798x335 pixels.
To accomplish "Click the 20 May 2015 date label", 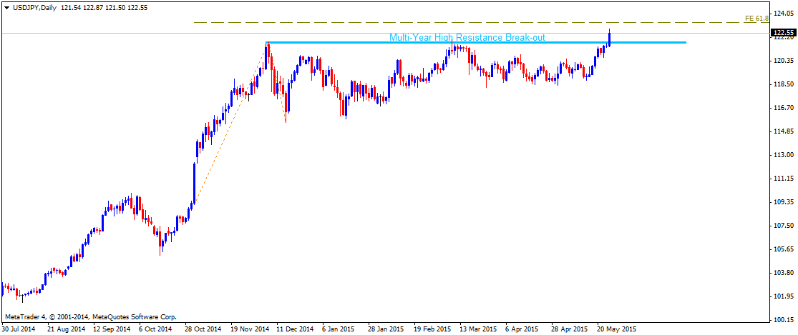I will tap(616, 329).
